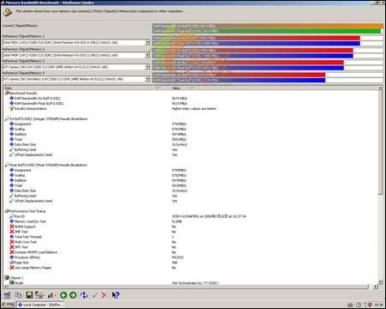Open the Reference Chipset/Memory 4 dropdown
The image size is (386, 309).
click(x=148, y=79)
